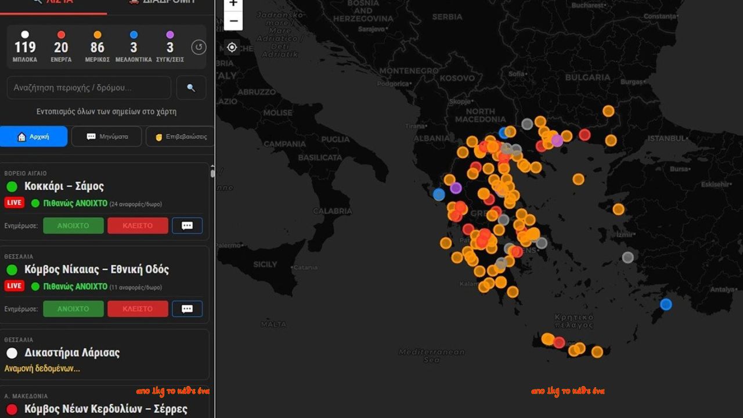Mark Κοκκάρι – Σάμος as ΑΝΟΙΧΤΟ

tap(73, 226)
